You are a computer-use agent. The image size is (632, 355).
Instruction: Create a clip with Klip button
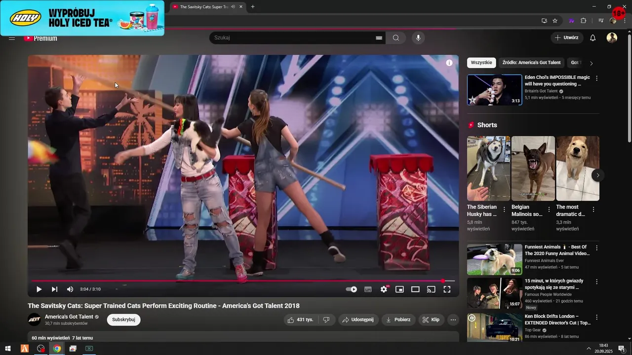point(432,319)
